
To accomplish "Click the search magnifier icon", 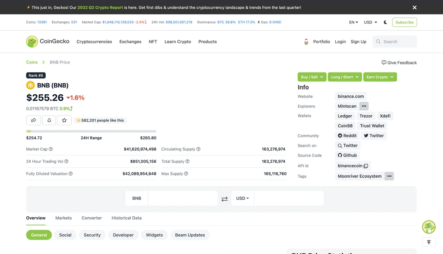I will click(378, 41).
